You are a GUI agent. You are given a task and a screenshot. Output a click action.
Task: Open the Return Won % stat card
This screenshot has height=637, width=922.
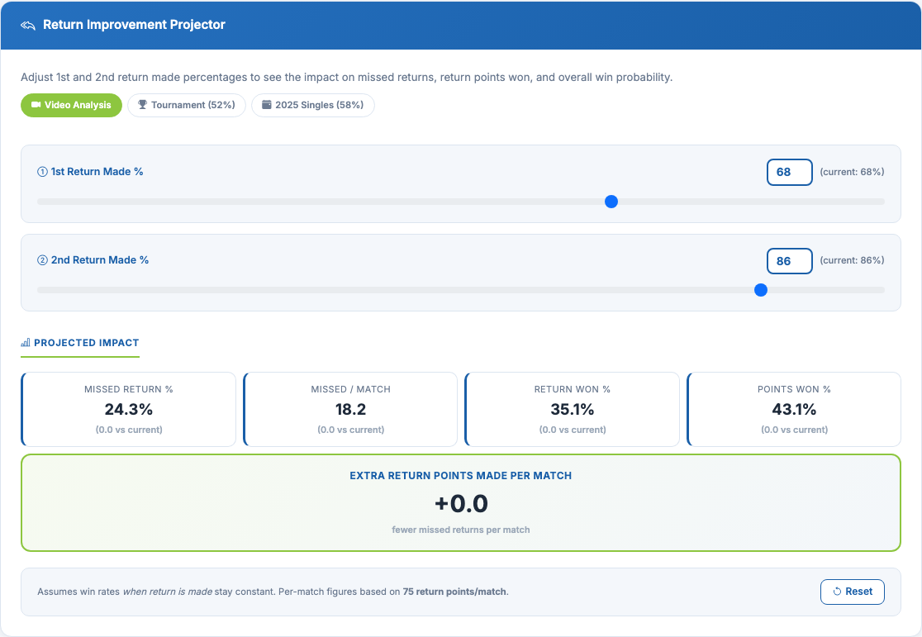(x=573, y=409)
